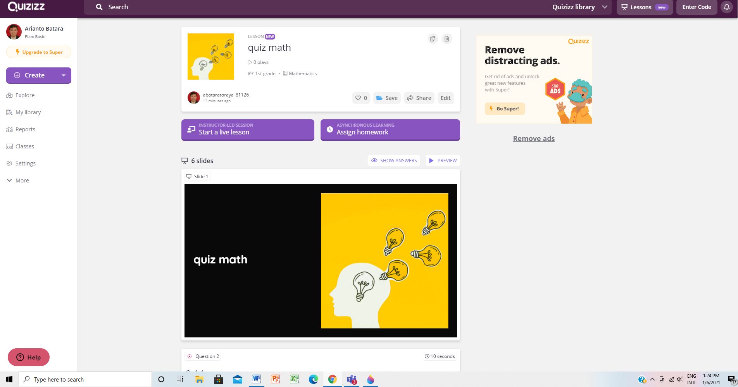Click Arianto Batara profile avatar
The image size is (738, 387).
pyautogui.click(x=14, y=32)
